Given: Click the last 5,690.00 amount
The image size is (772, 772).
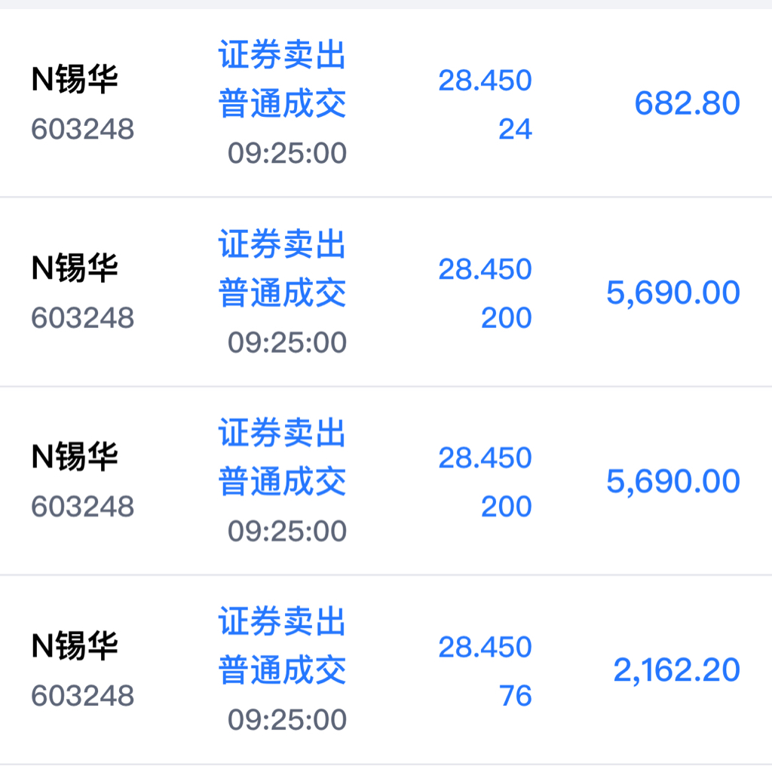Looking at the screenshot, I should [x=673, y=481].
